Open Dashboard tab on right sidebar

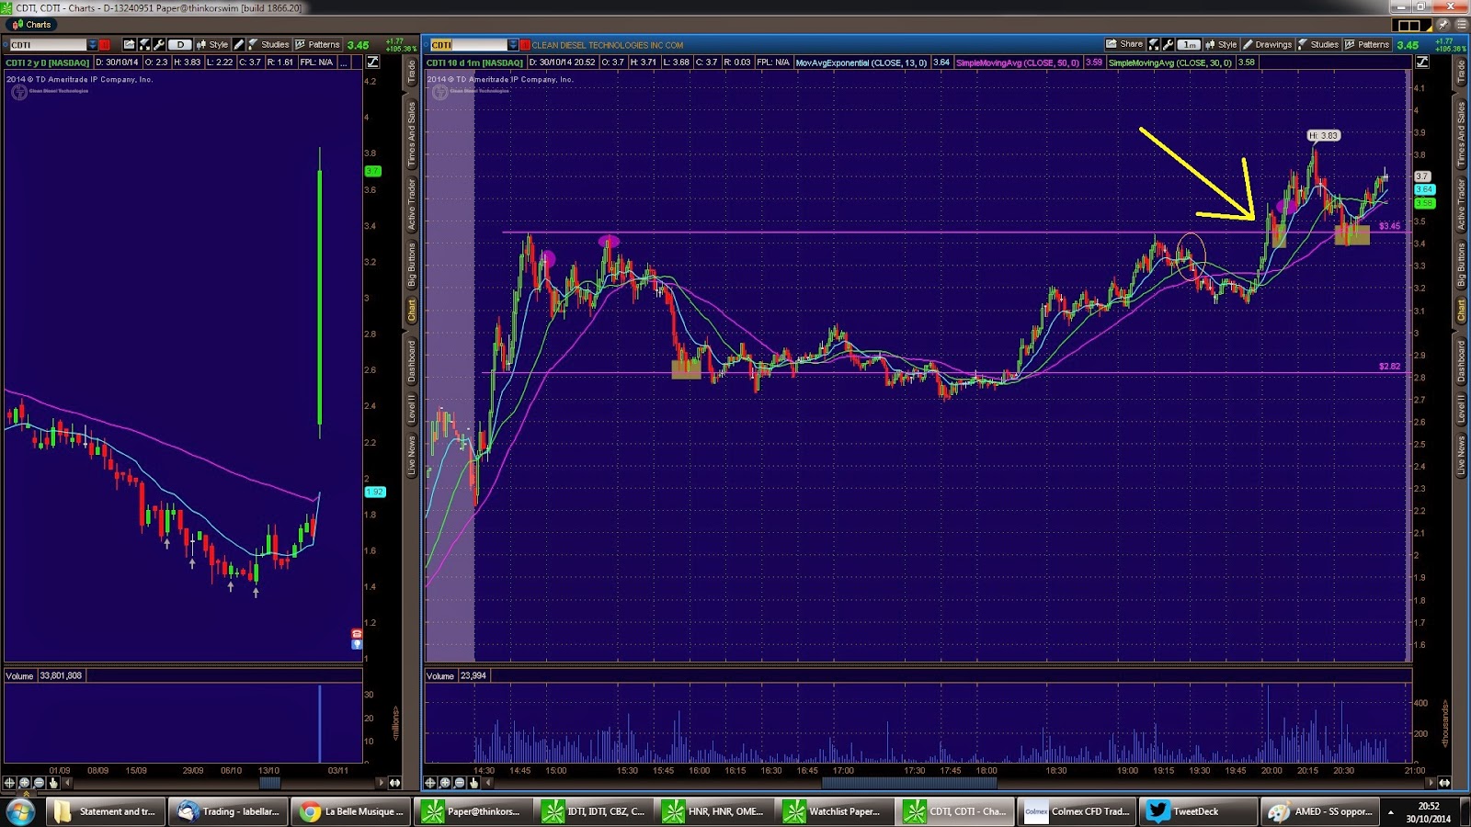1461,361
